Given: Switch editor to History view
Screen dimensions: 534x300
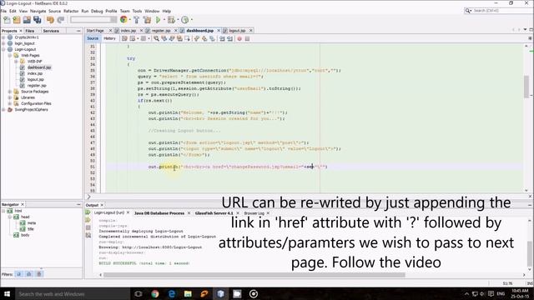Looking at the screenshot, I should point(109,39).
